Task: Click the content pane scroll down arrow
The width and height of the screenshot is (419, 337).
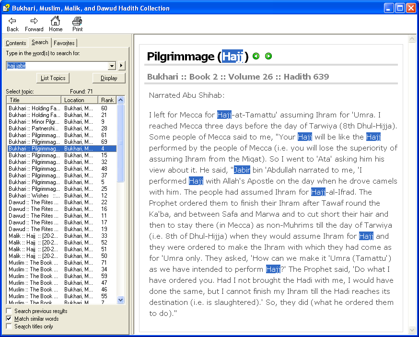Action: click(412, 330)
